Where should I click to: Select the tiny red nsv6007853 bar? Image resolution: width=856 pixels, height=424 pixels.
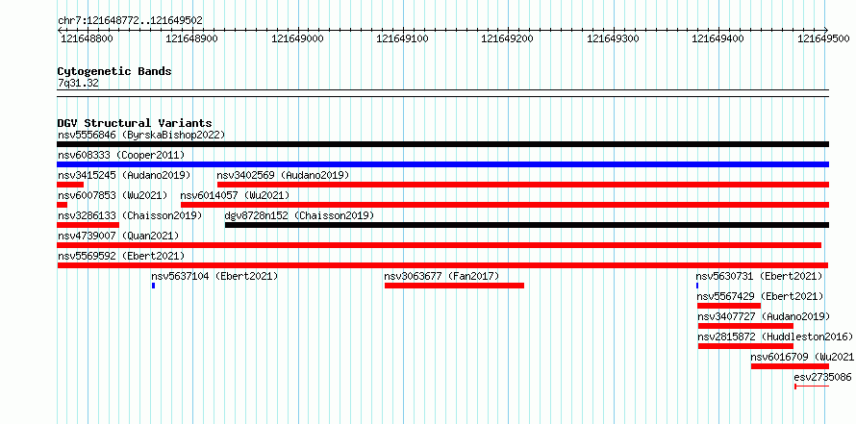pyautogui.click(x=63, y=205)
